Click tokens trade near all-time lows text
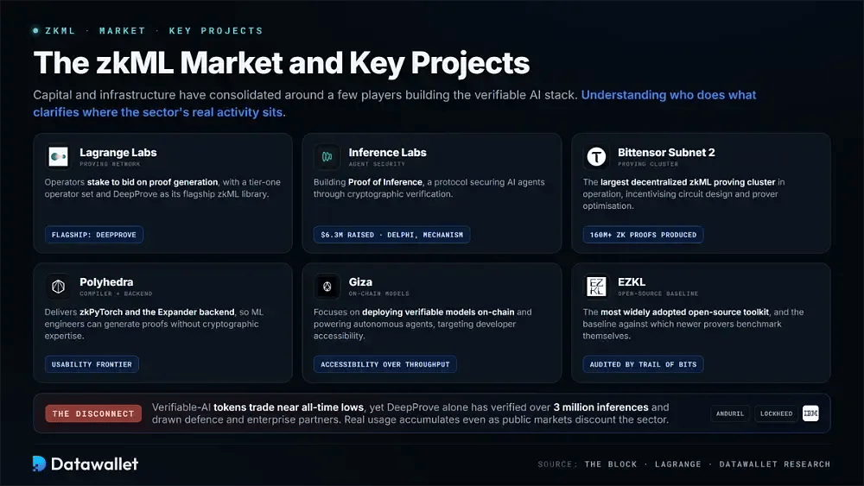The width and height of the screenshot is (864, 486). coord(289,407)
